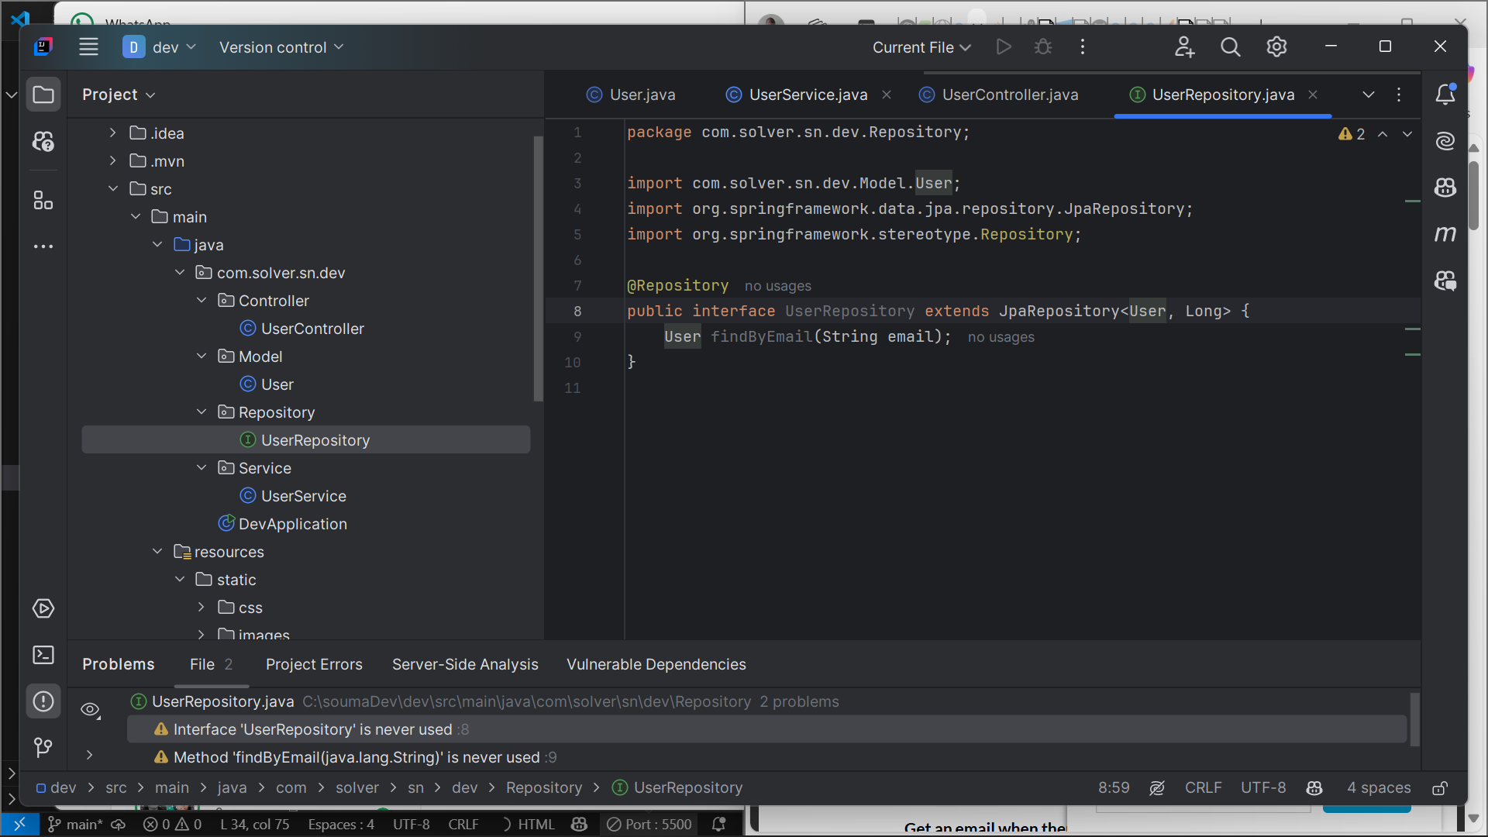Toggle the Problems tool window button
The width and height of the screenshot is (1488, 837).
[43, 701]
